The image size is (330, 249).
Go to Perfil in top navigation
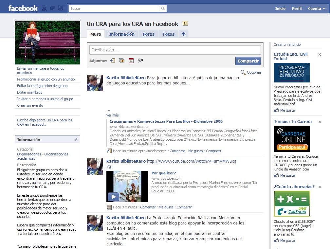point(297,9)
